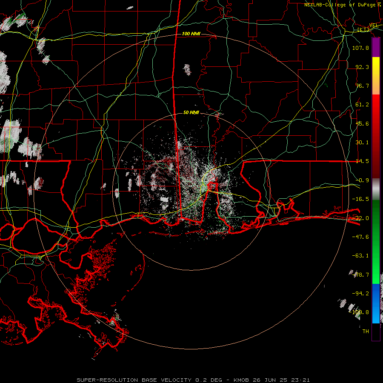Click the purple segment of the velocity color bar
Viewport: 383px width, 383px height.
coord(376,48)
